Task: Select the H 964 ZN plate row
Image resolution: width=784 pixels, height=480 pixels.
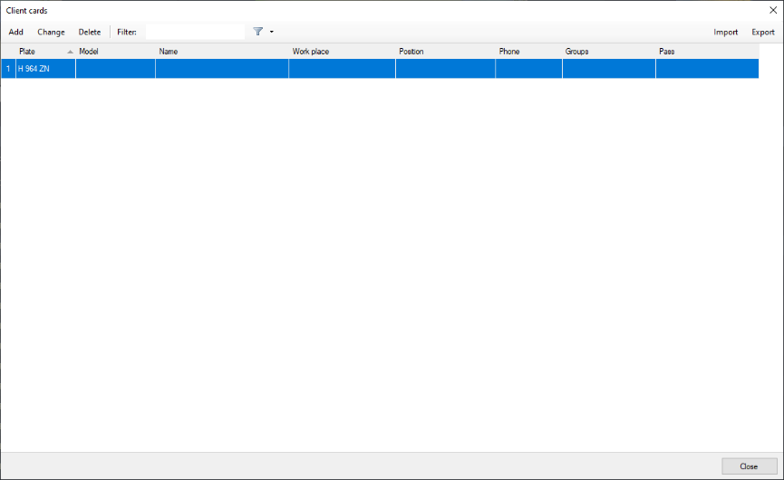Action: tap(380, 69)
